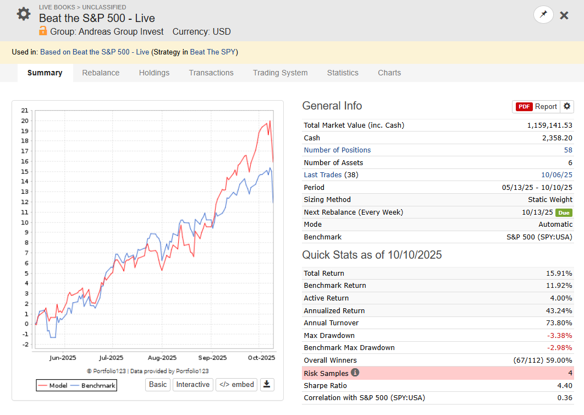
Task: Click the </> embed button
Action: point(236,384)
